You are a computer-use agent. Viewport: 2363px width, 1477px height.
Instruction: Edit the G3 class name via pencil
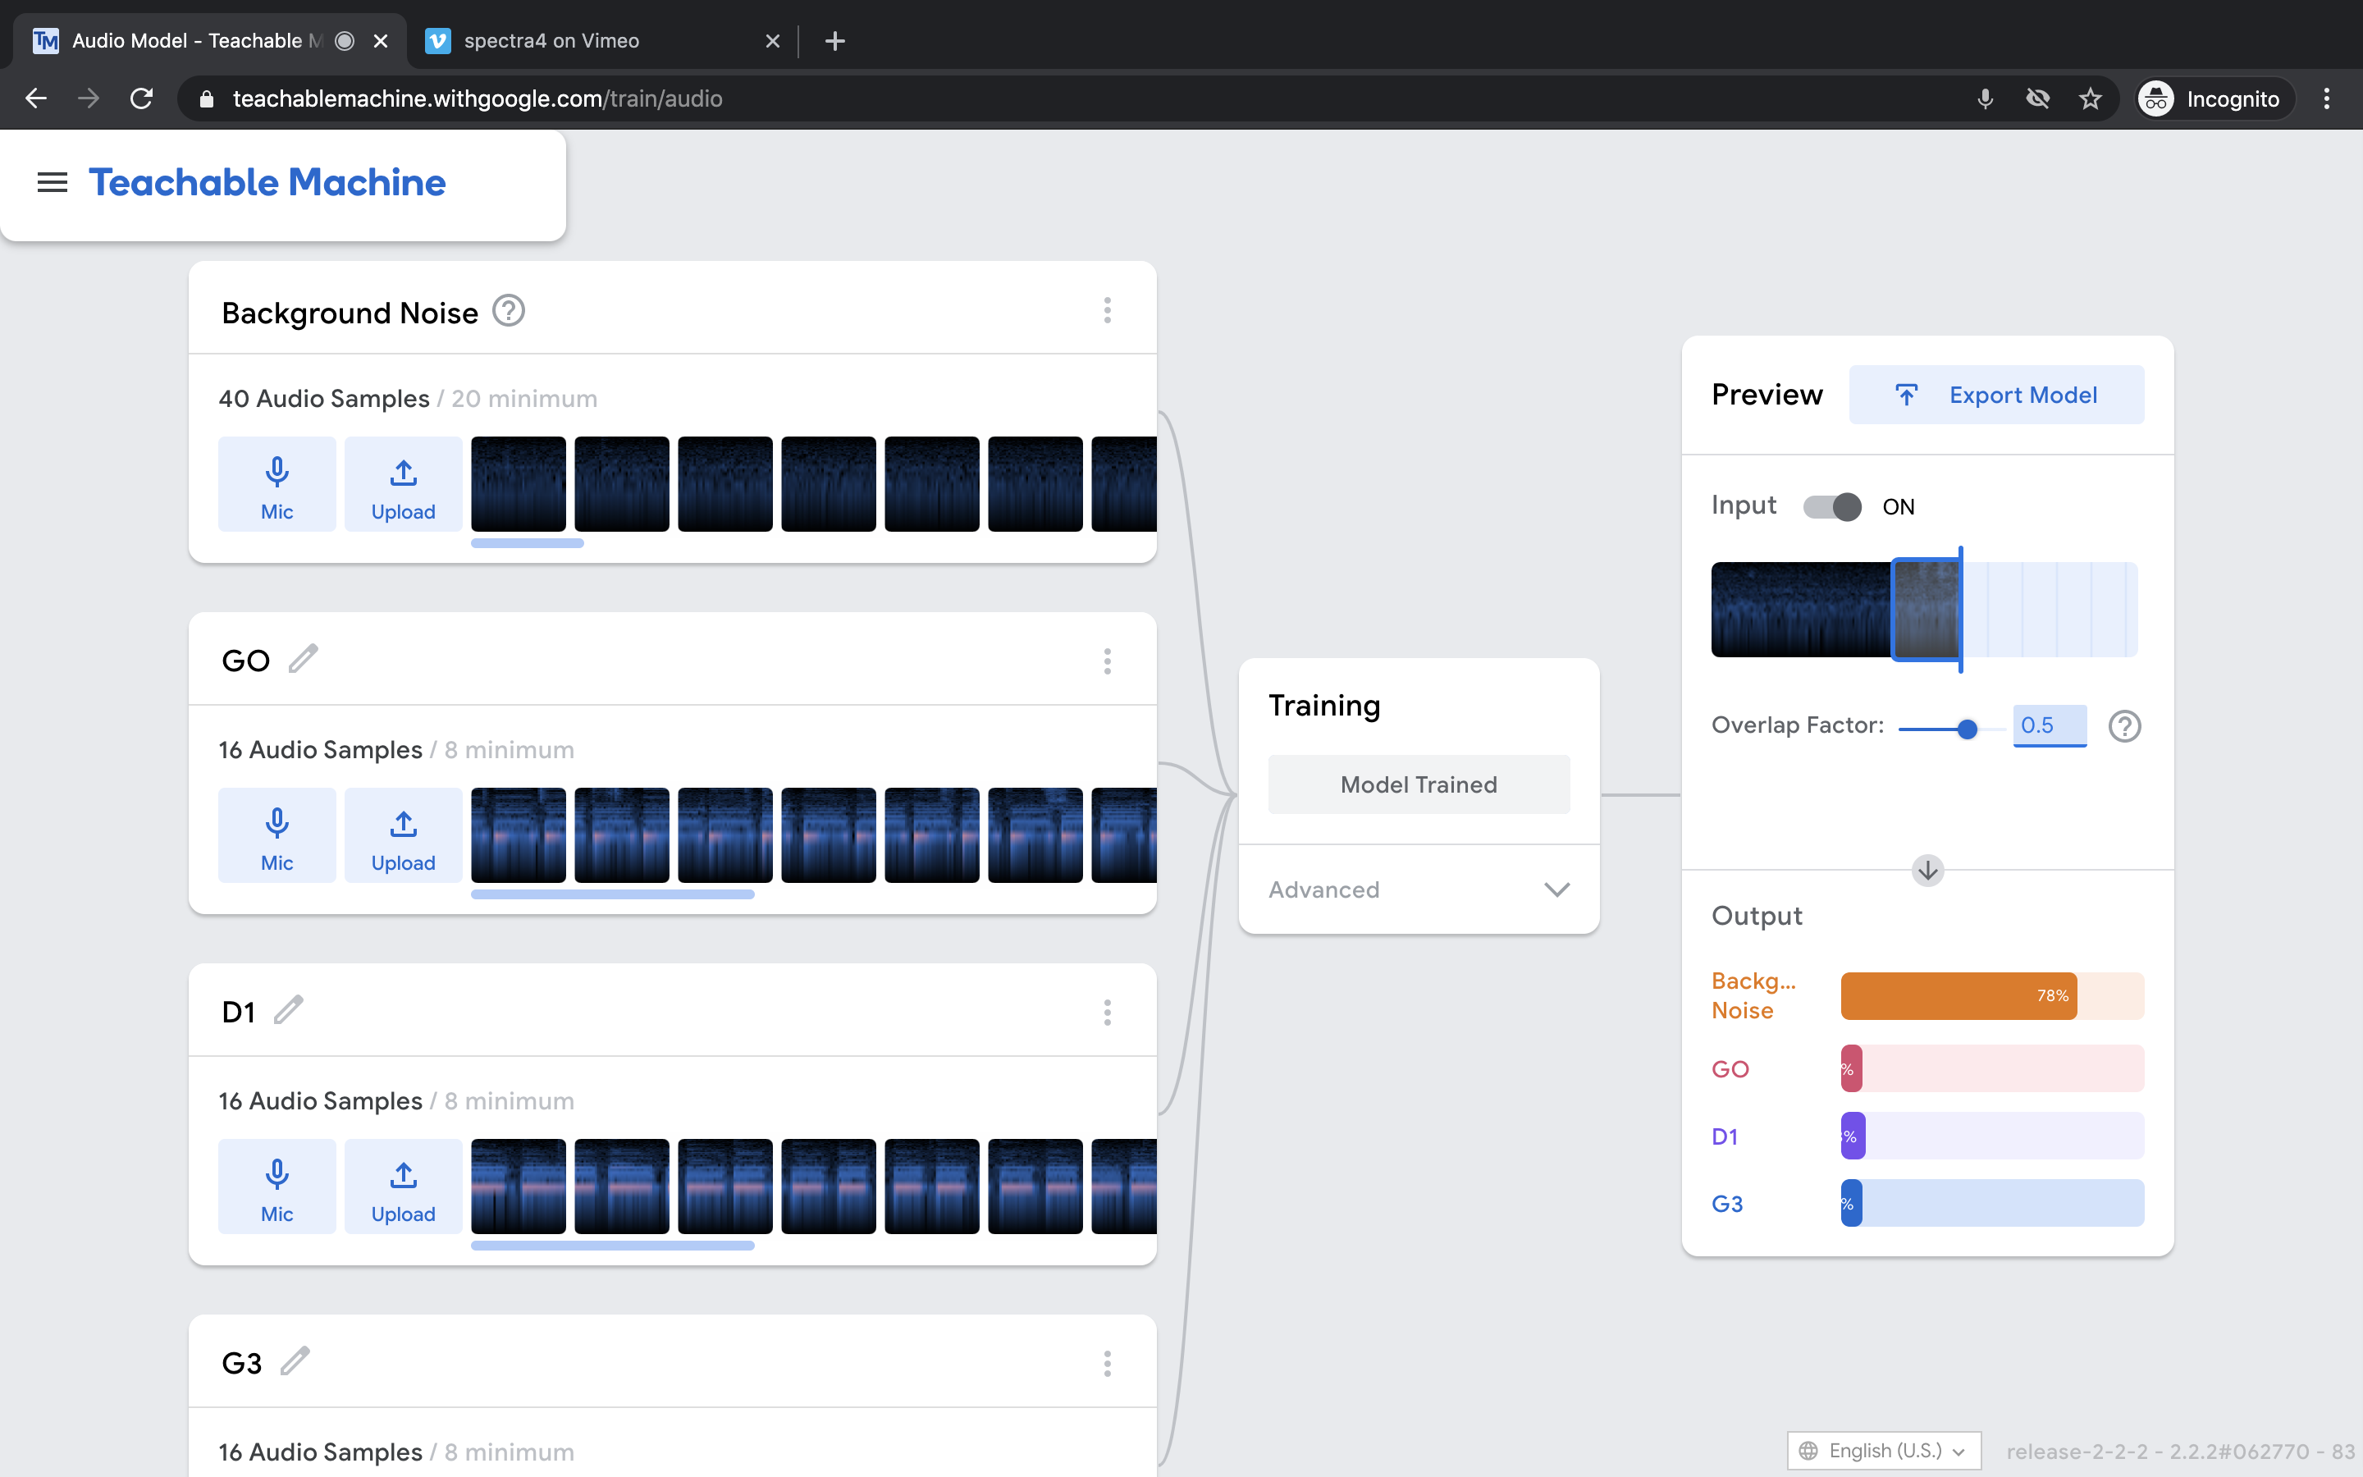[x=295, y=1360]
